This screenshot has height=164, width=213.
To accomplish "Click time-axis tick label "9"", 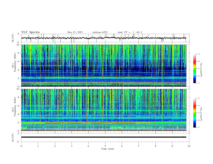I will 172,146.
